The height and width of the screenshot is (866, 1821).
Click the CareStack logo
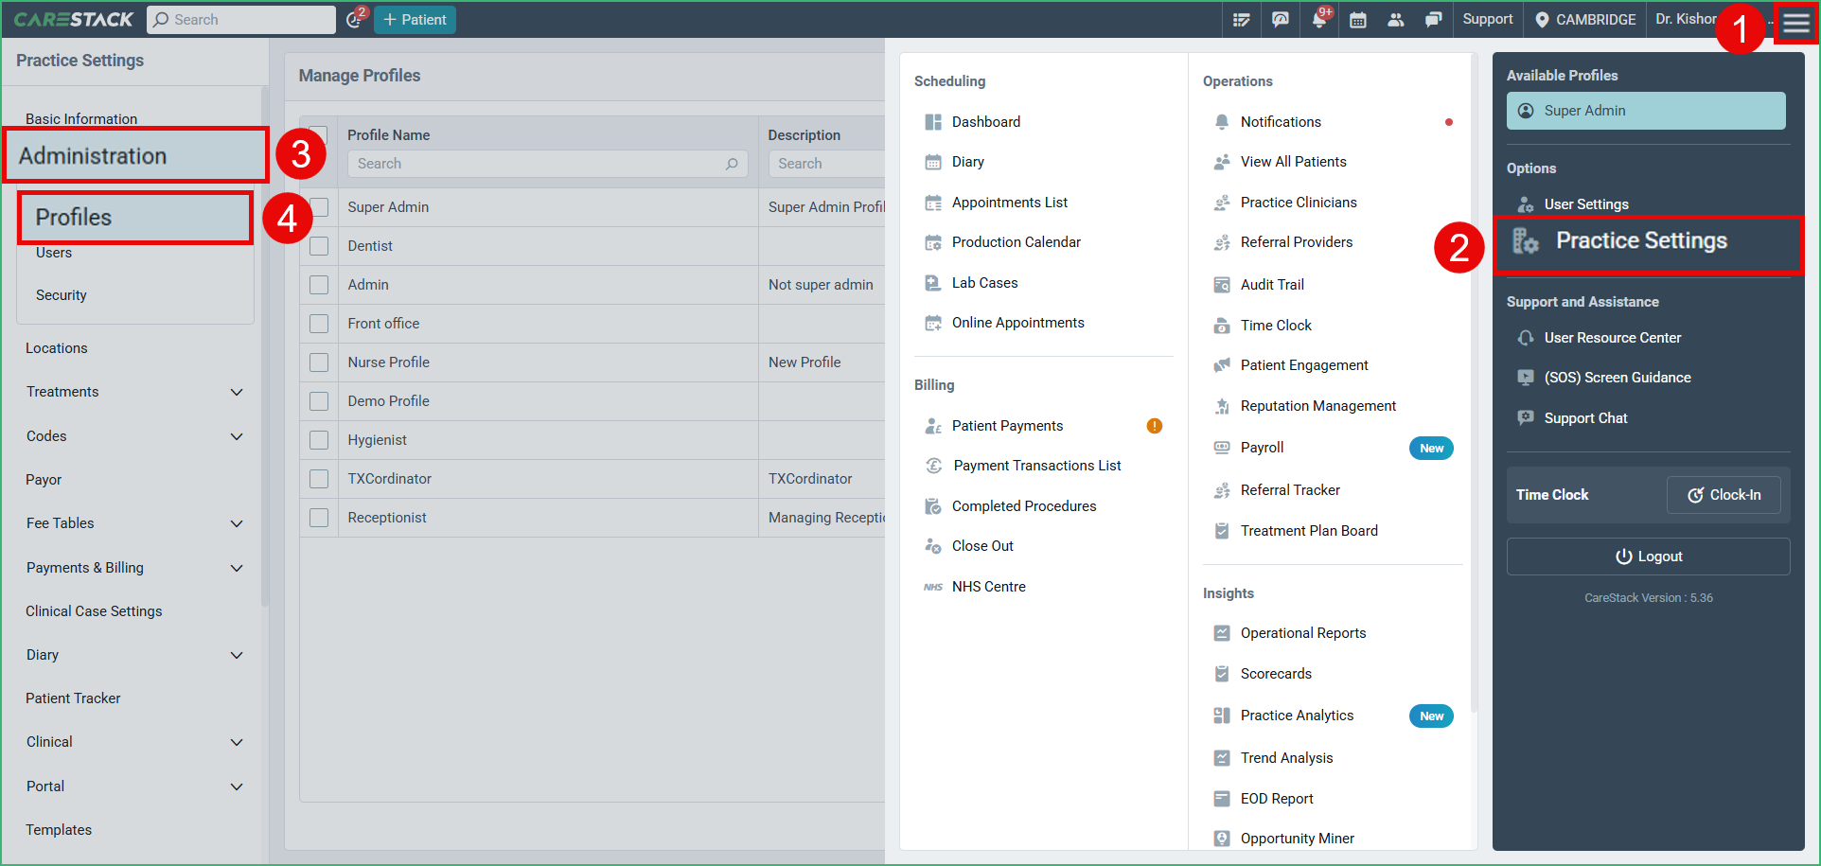[74, 19]
